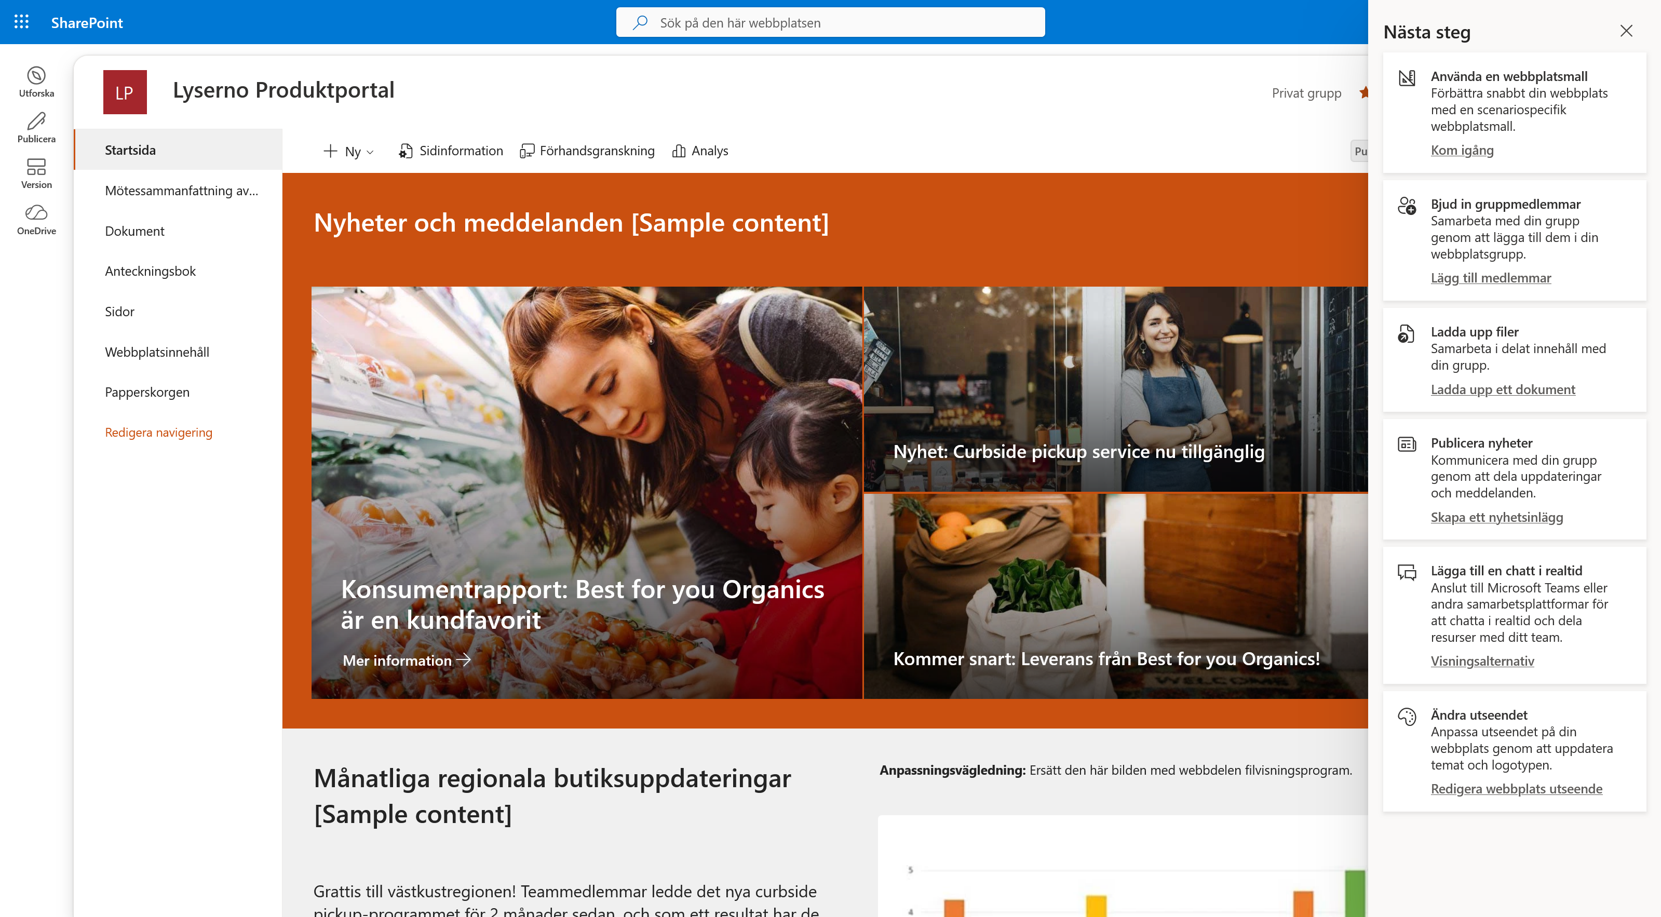
Task: Click Redigera webbplats utseende link
Action: click(x=1517, y=788)
